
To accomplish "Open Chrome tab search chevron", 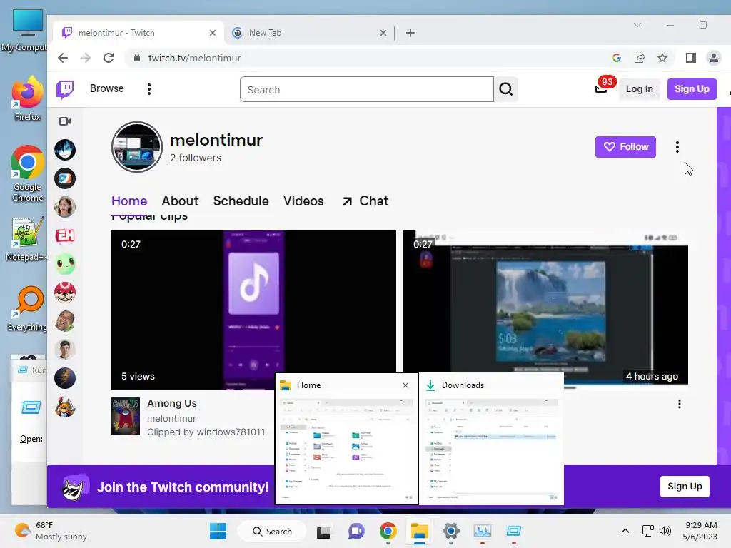I will tap(637, 25).
